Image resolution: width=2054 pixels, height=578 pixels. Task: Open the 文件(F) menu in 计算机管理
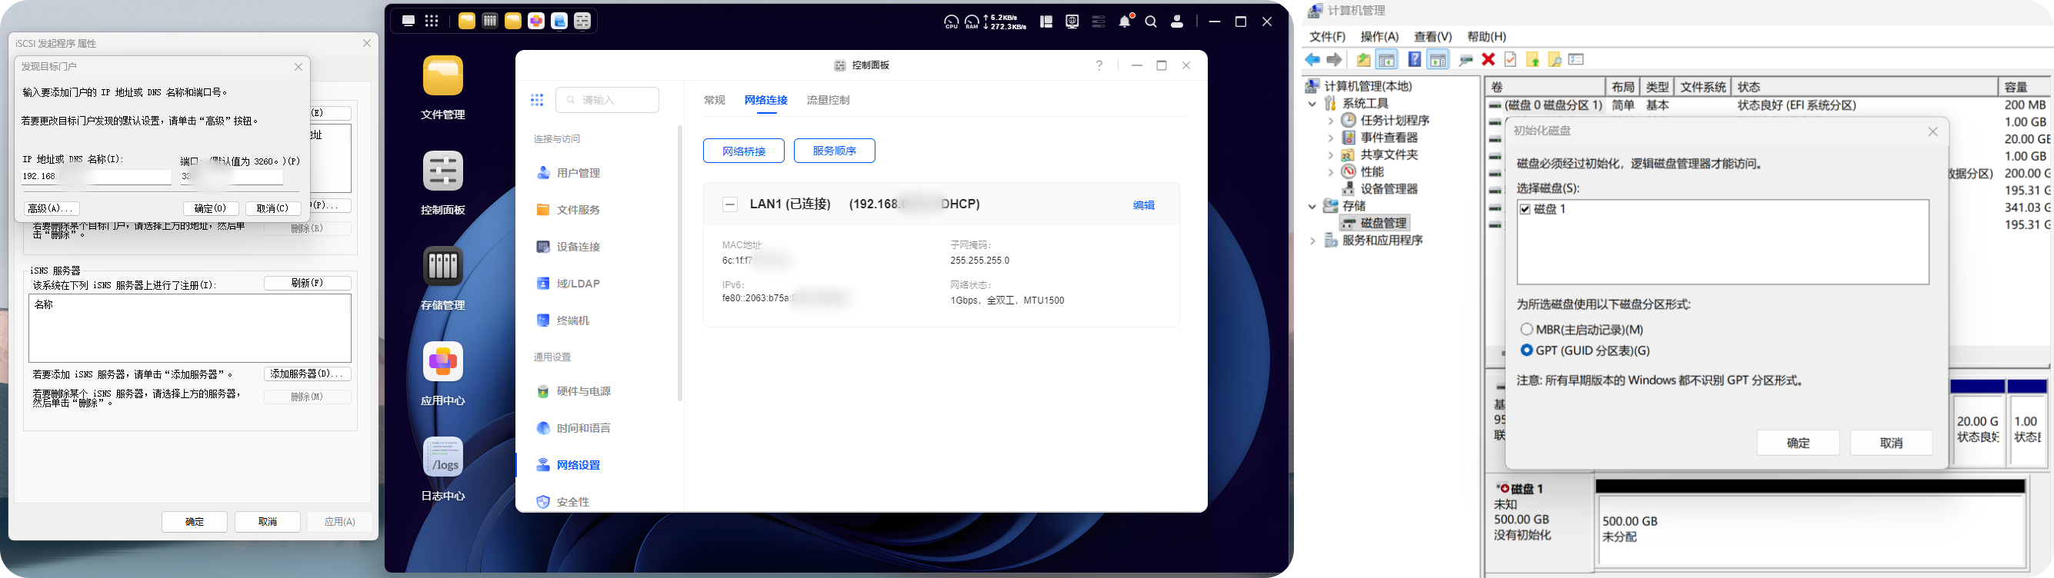point(1327,37)
